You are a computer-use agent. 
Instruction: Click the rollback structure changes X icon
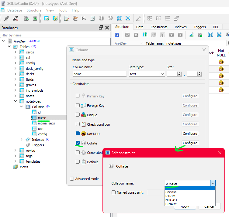coord(136,35)
